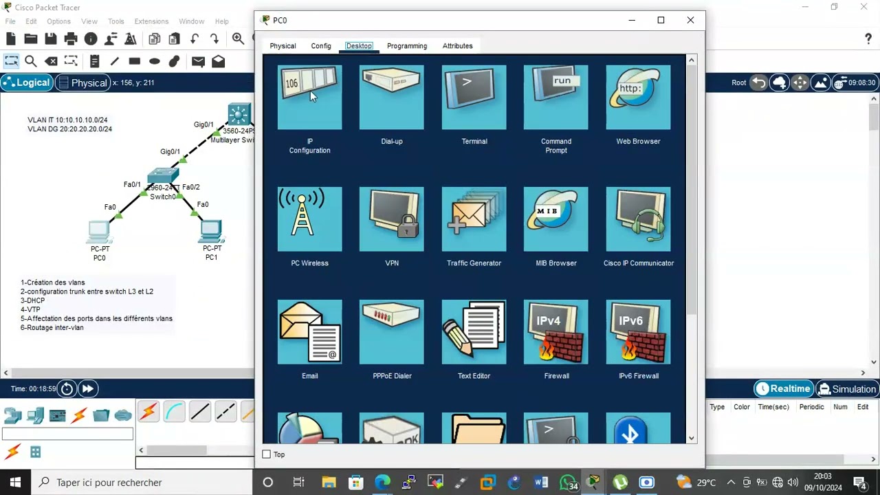Click the Undo toolbar icon
Viewport: 880px width, 495px height.
coord(195,39)
